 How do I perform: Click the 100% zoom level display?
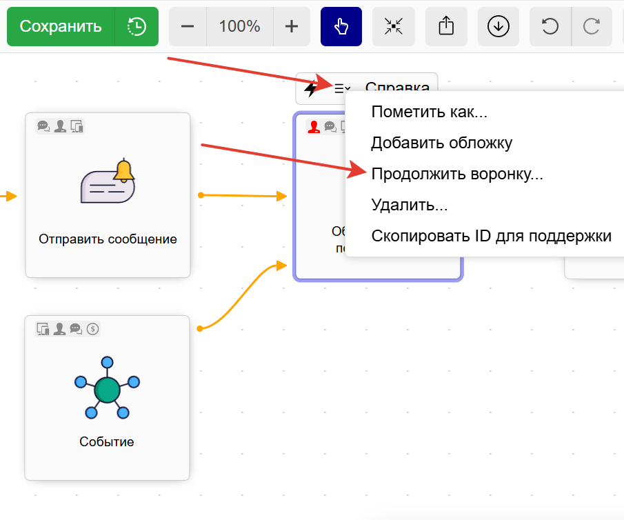[239, 26]
